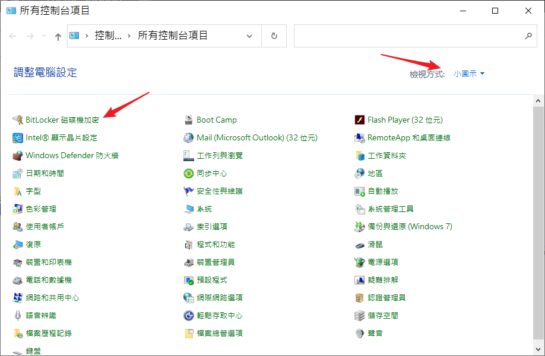Click the search control panel field

coord(416,36)
